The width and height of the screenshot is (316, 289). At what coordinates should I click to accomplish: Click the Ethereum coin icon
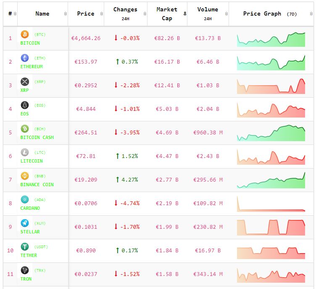(x=24, y=58)
